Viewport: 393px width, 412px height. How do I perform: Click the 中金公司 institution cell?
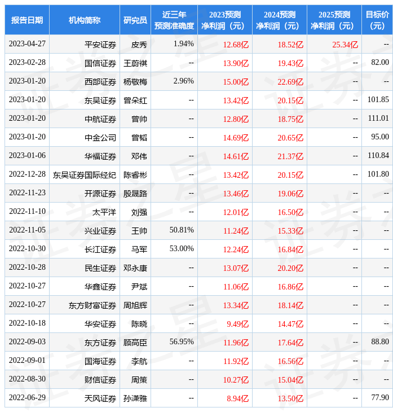pos(100,137)
